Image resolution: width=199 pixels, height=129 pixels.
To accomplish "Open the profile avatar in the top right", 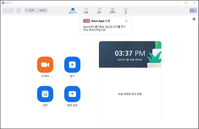I will pyautogui.click(x=193, y=11).
